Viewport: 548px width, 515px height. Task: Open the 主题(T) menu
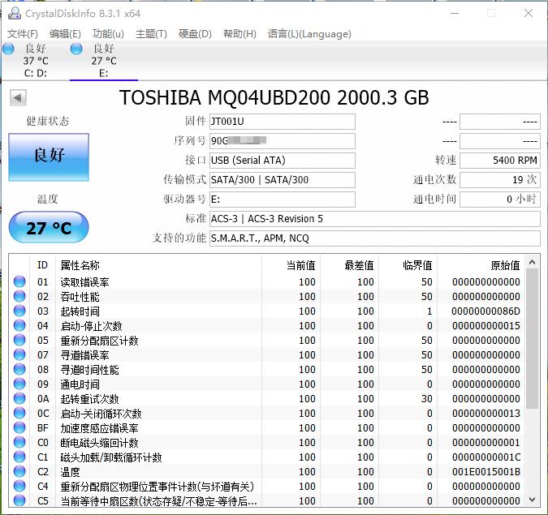[151, 34]
